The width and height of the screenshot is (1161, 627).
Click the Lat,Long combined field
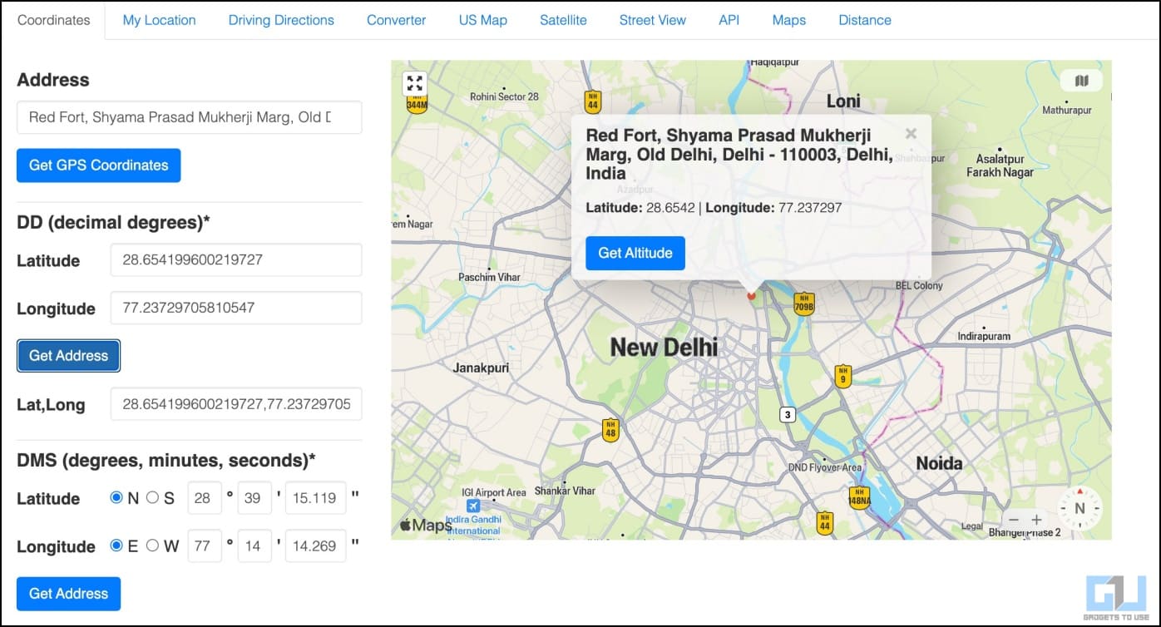tap(236, 404)
